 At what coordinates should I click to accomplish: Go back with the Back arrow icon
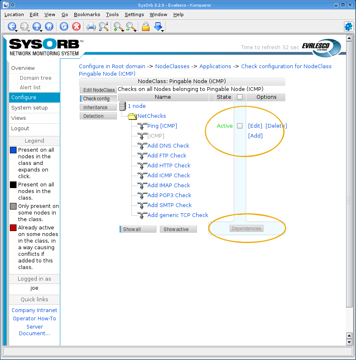point(12,26)
